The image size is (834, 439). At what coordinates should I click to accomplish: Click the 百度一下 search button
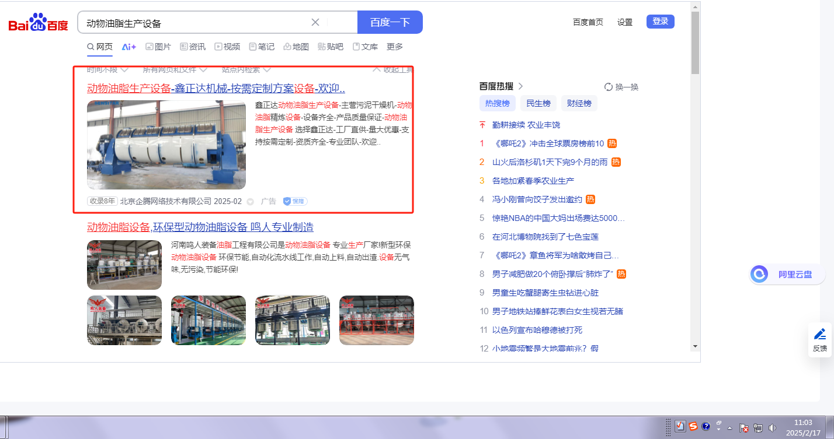[390, 22]
